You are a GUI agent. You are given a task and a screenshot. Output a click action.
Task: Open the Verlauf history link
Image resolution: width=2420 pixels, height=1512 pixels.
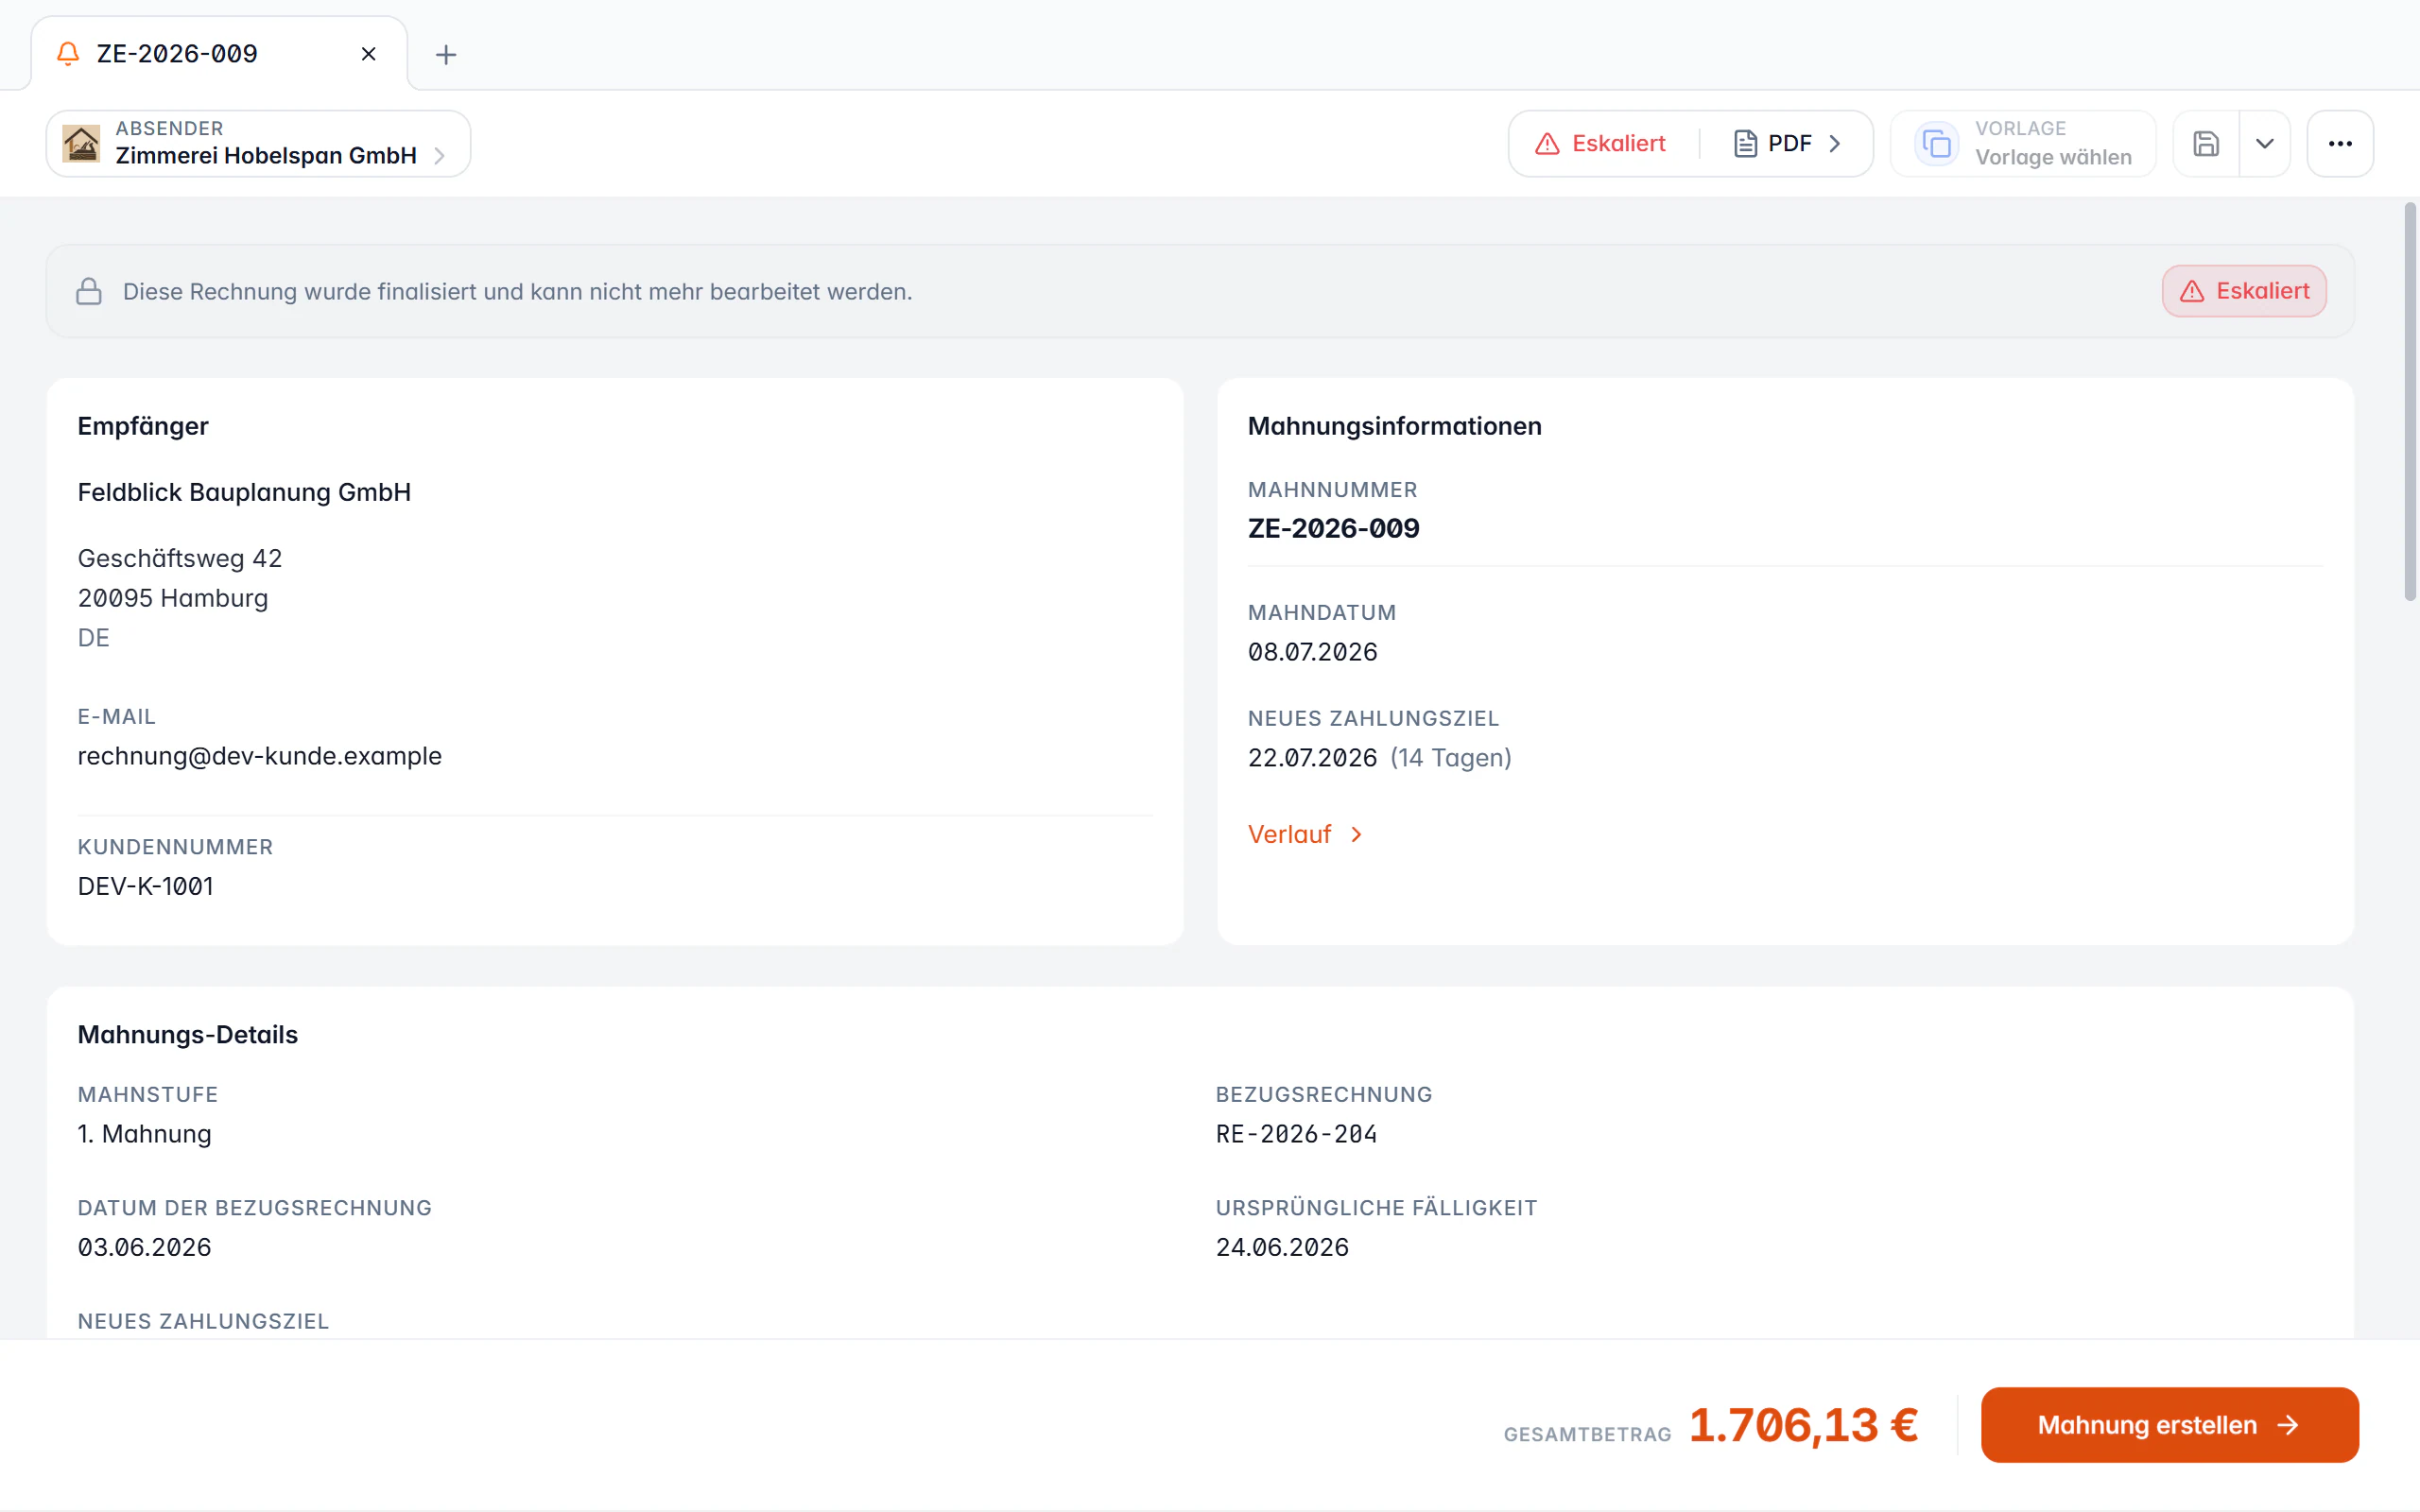(1305, 834)
